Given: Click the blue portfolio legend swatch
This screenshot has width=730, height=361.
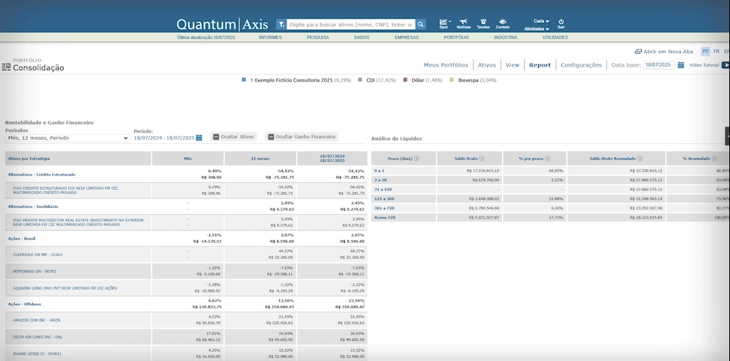Looking at the screenshot, I should click(244, 80).
